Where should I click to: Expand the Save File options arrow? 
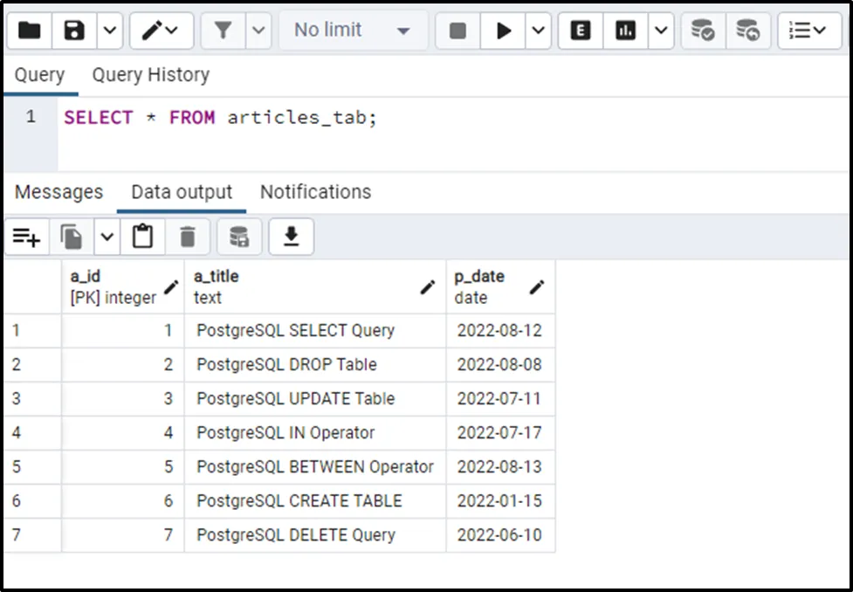[109, 31]
